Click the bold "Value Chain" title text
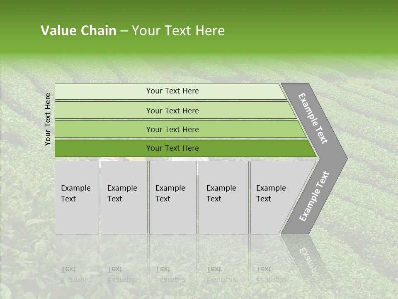Viewport: 398px width, 299px height. point(78,31)
